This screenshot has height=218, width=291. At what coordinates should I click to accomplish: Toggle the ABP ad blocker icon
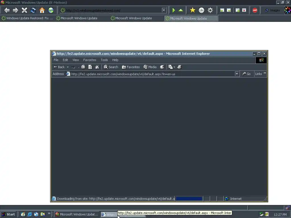click(255, 10)
